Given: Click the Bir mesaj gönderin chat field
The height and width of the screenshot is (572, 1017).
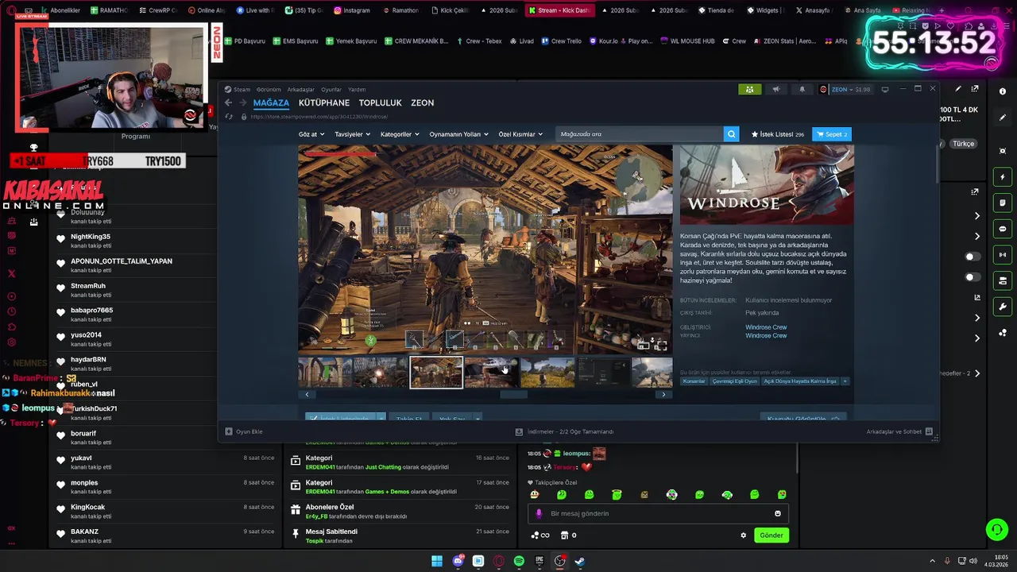Looking at the screenshot, I should [x=657, y=513].
